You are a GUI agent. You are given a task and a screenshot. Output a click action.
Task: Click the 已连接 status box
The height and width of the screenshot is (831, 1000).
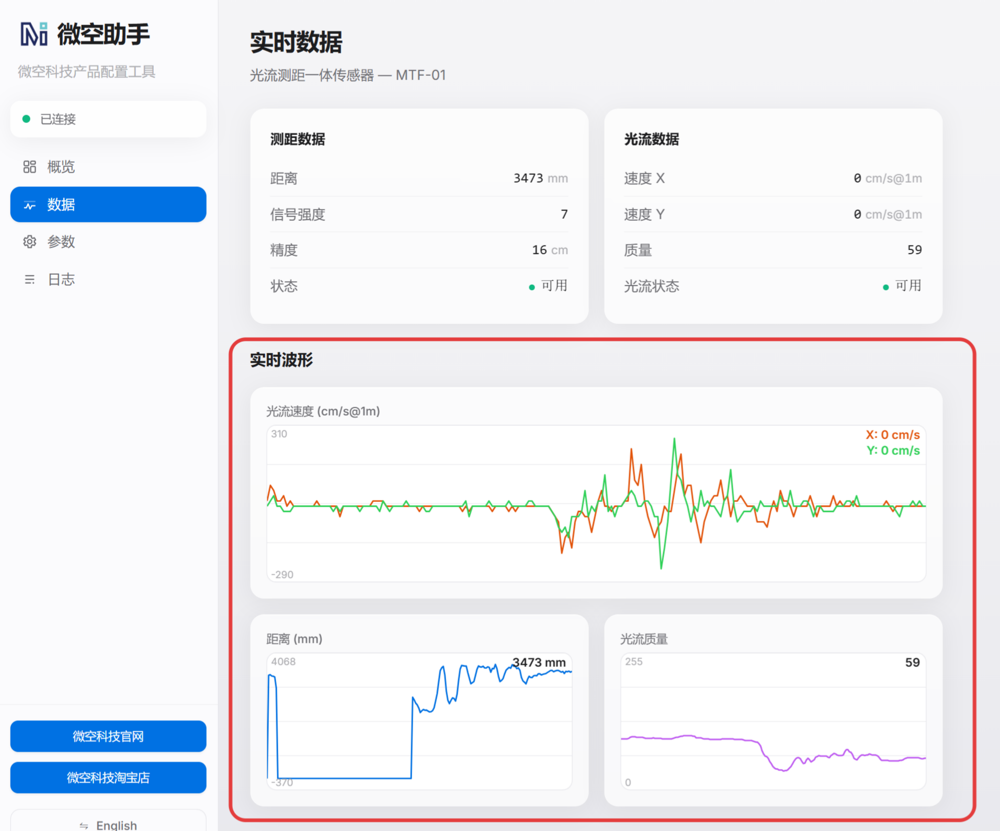(108, 119)
